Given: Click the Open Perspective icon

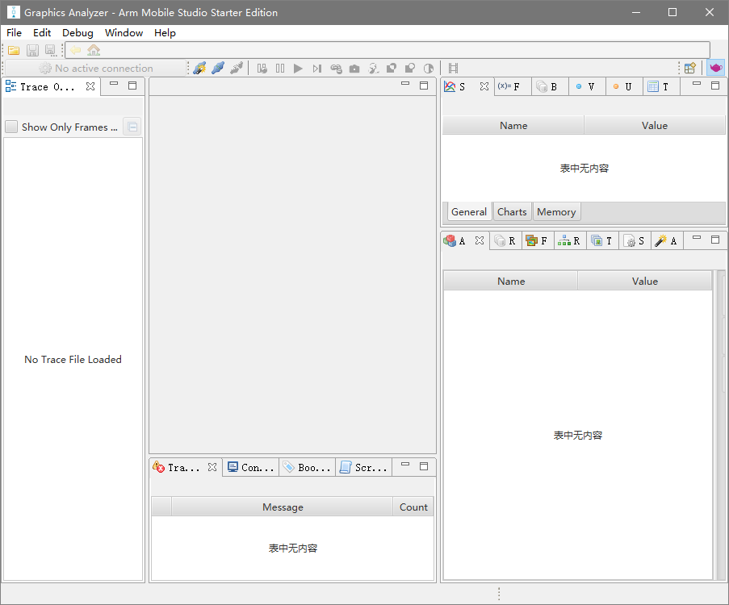Looking at the screenshot, I should [690, 69].
